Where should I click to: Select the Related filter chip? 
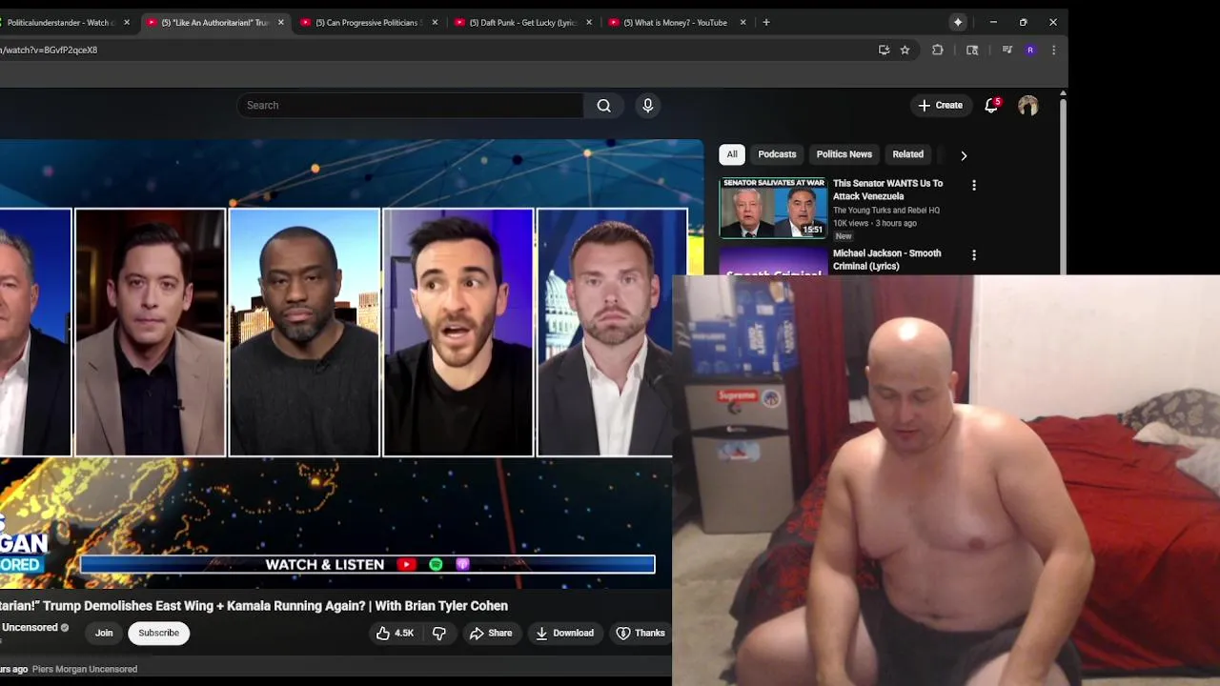908,154
